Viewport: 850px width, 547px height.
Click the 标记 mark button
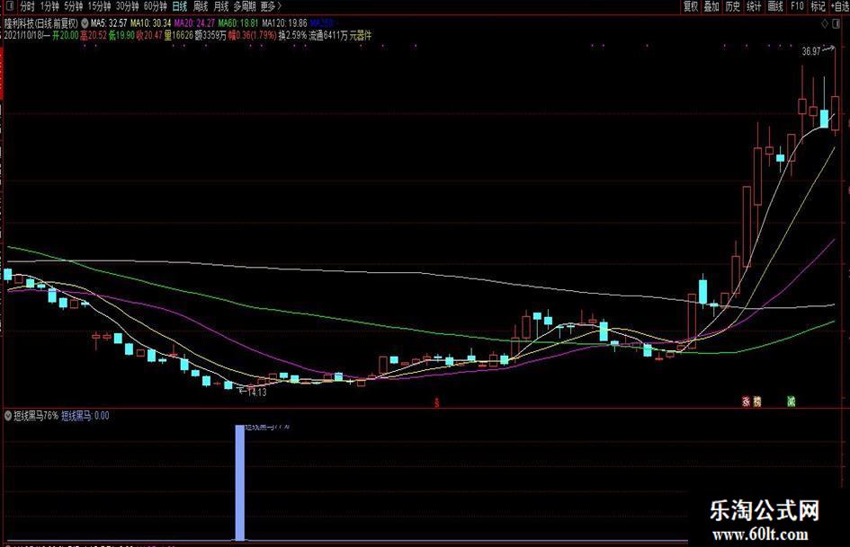(818, 6)
